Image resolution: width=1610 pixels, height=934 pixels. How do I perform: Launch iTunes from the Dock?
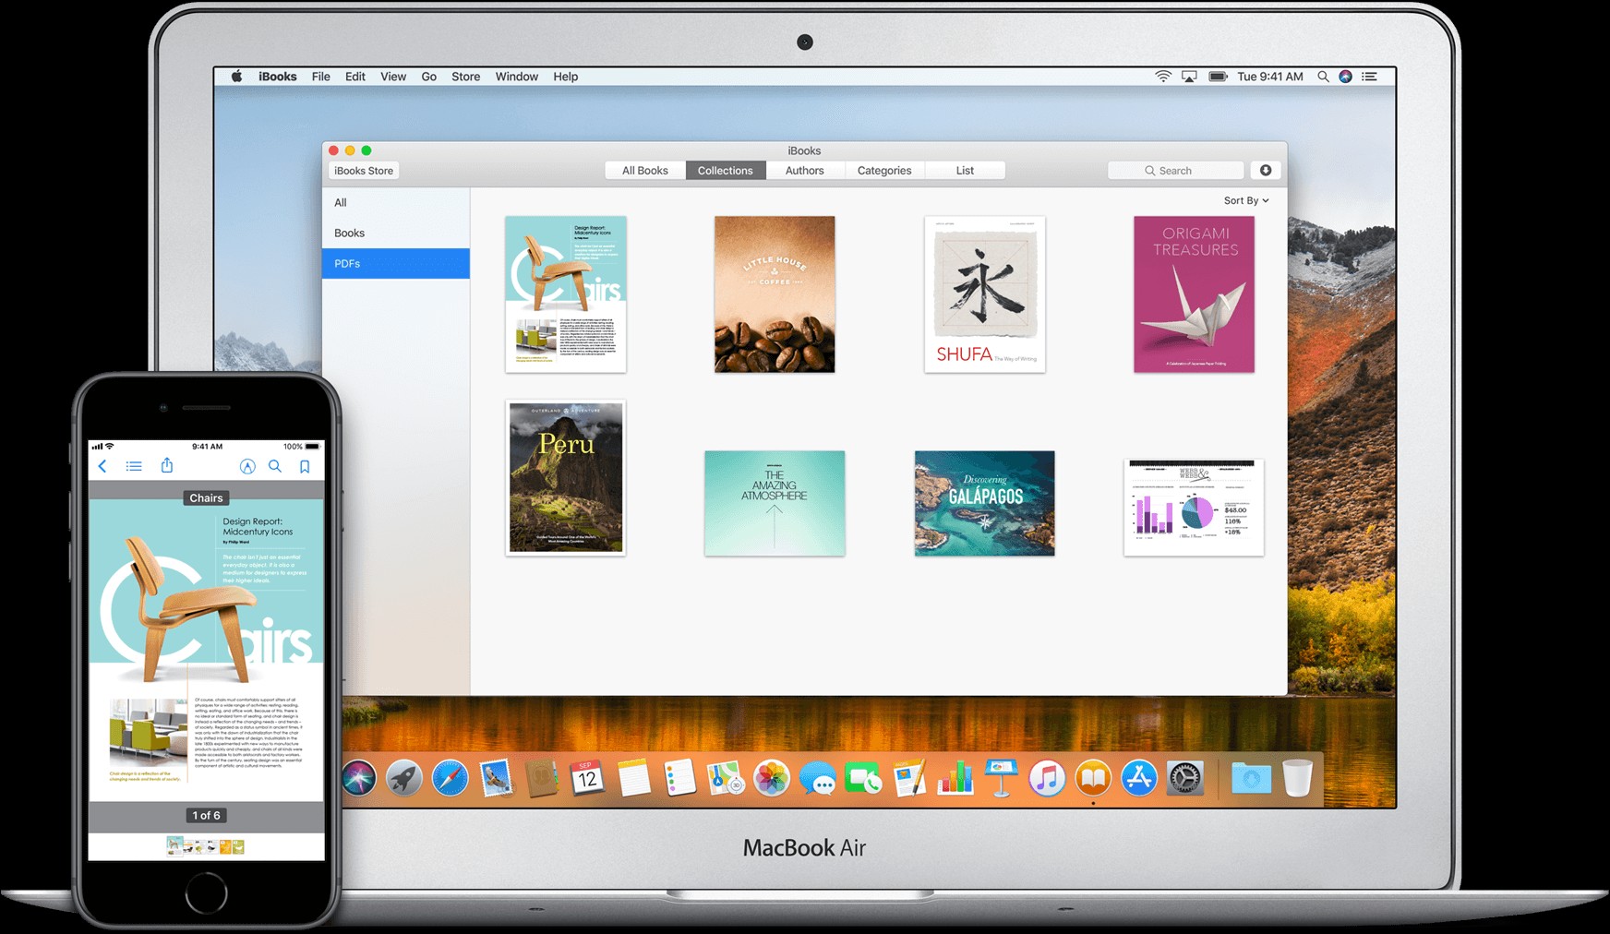tap(1046, 778)
